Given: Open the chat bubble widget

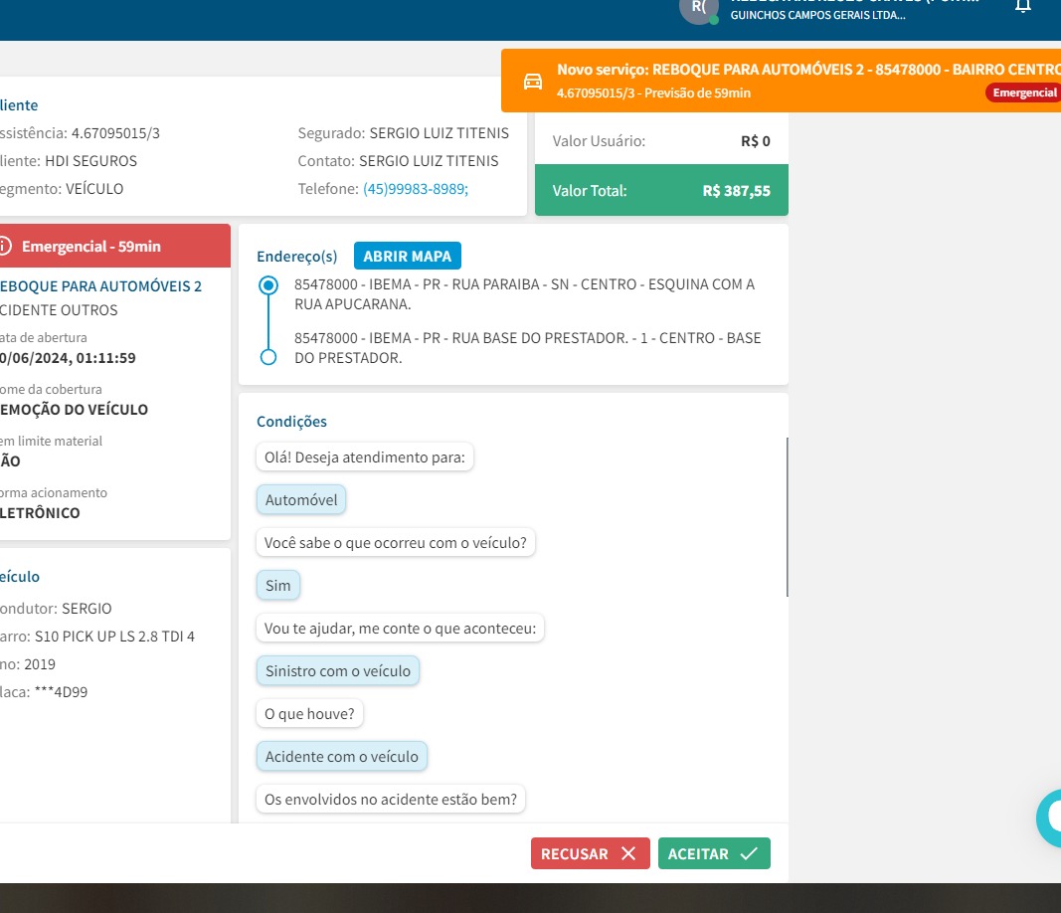Looking at the screenshot, I should (x=1049, y=818).
